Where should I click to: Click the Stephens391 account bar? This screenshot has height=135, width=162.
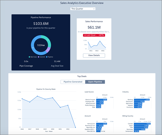tap(99, 129)
